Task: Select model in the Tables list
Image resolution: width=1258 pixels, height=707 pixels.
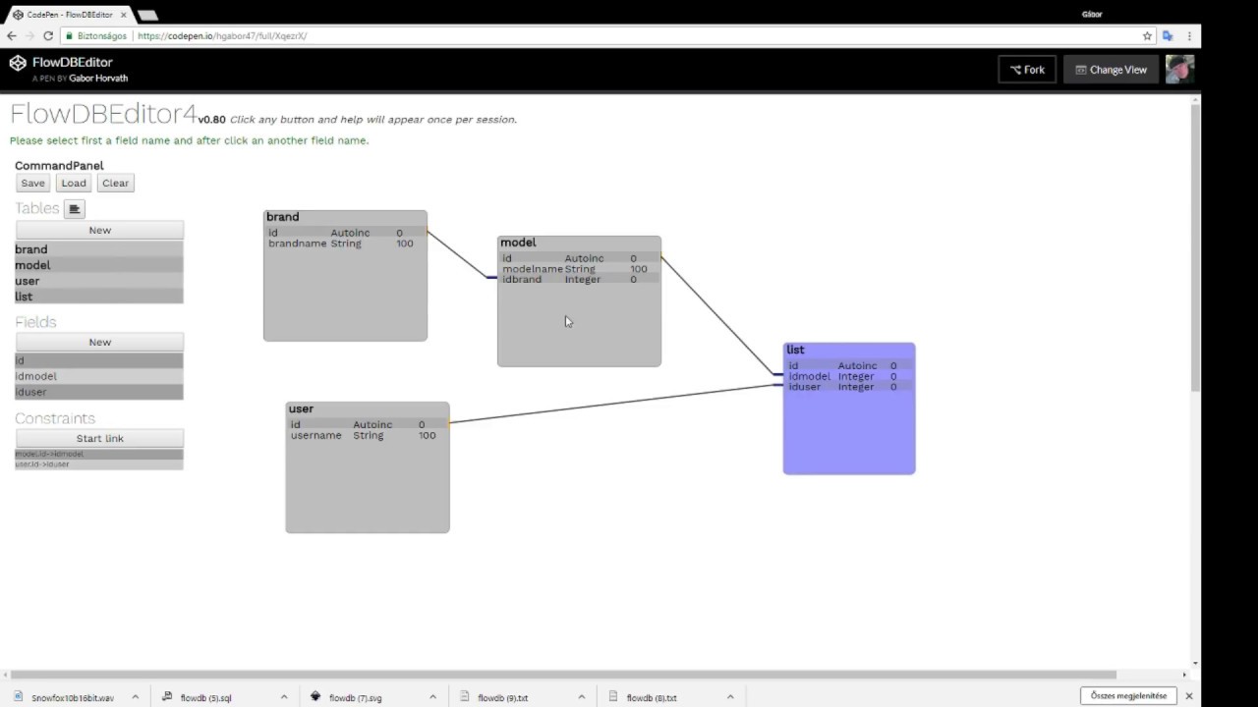Action: pos(99,265)
